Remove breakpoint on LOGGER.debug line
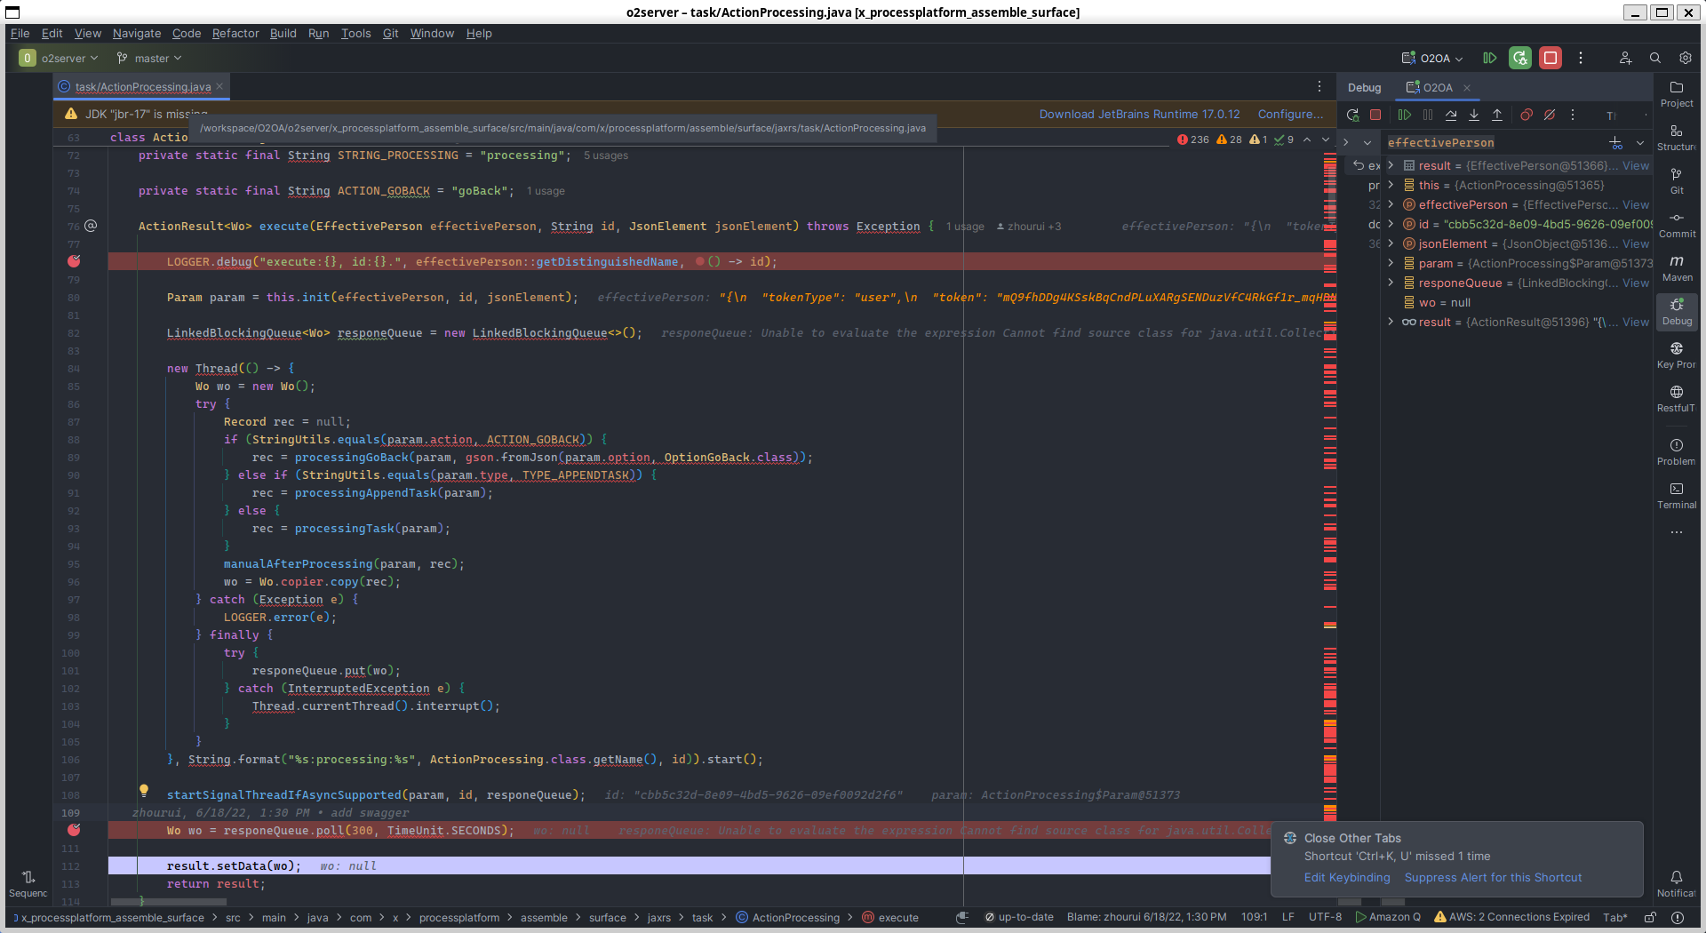 [x=75, y=261]
